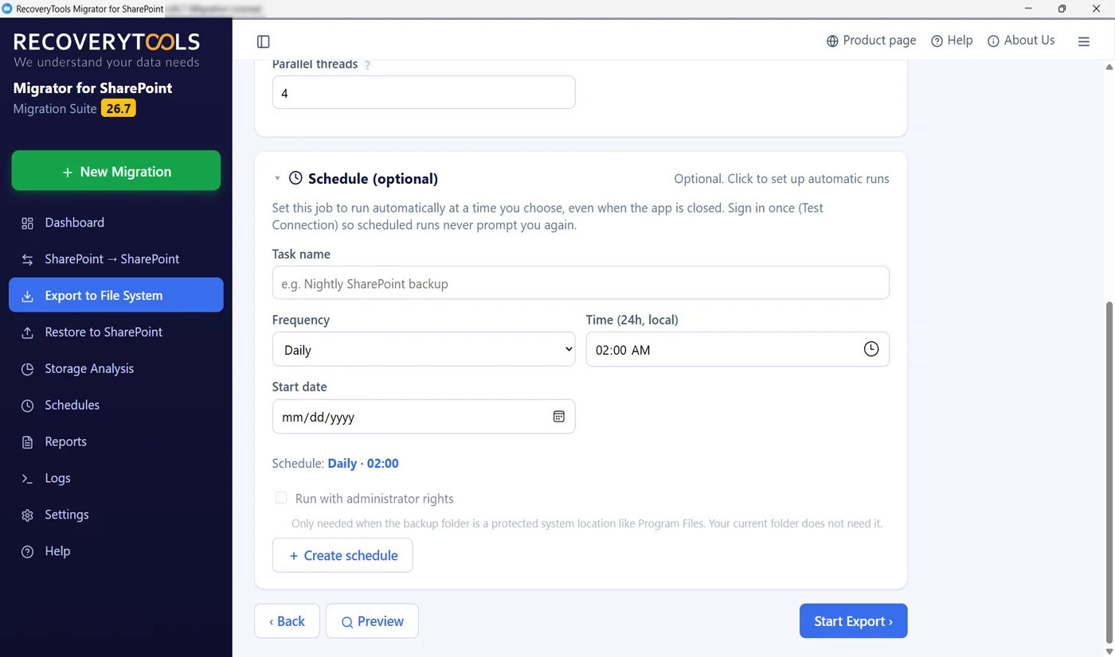The width and height of the screenshot is (1115, 657).
Task: Click the 'Daily · 02:00' schedule summary
Action: click(x=363, y=464)
